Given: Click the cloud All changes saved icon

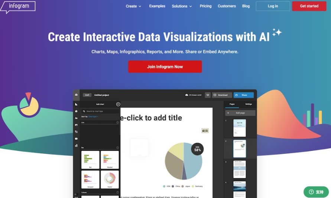Looking at the screenshot, I should (186, 95).
